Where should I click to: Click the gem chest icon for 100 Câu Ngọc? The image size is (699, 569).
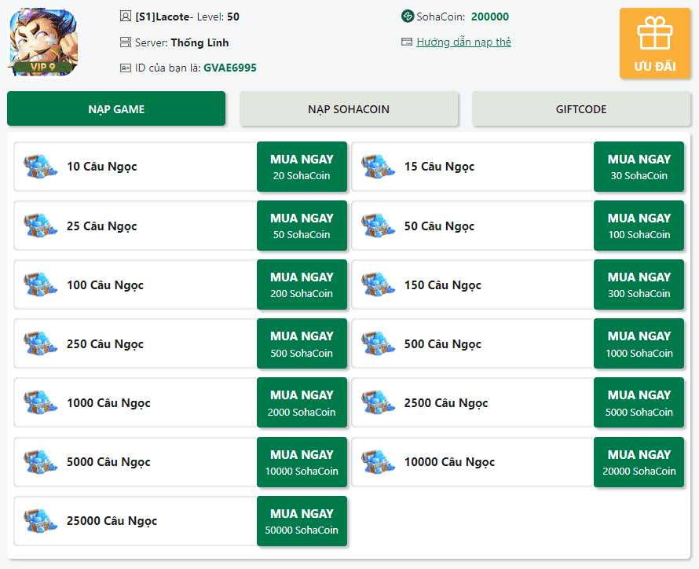click(40, 284)
